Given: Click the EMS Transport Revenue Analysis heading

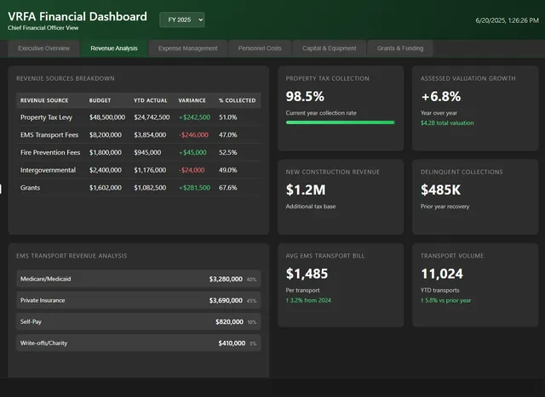Looking at the screenshot, I should (x=72, y=256).
